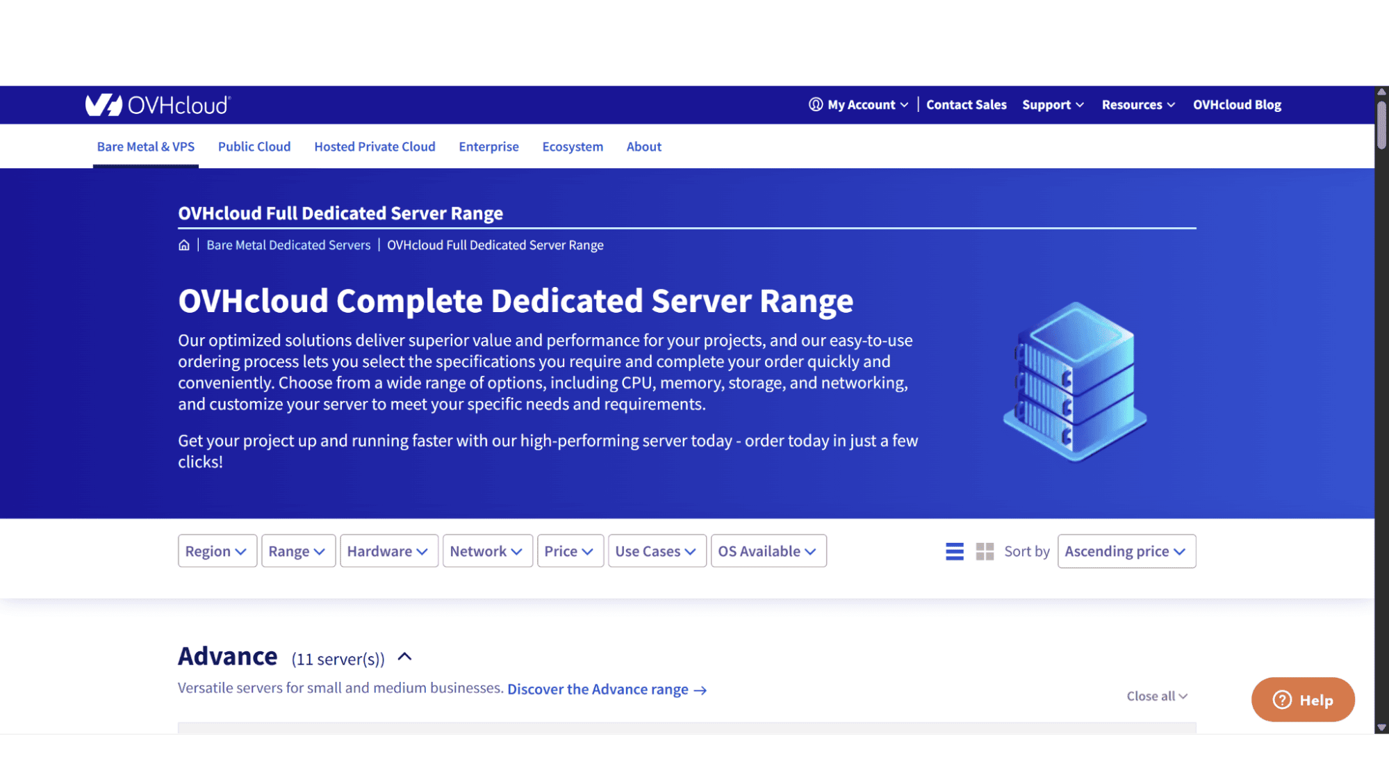Open the My Account dropdown

pos(859,104)
